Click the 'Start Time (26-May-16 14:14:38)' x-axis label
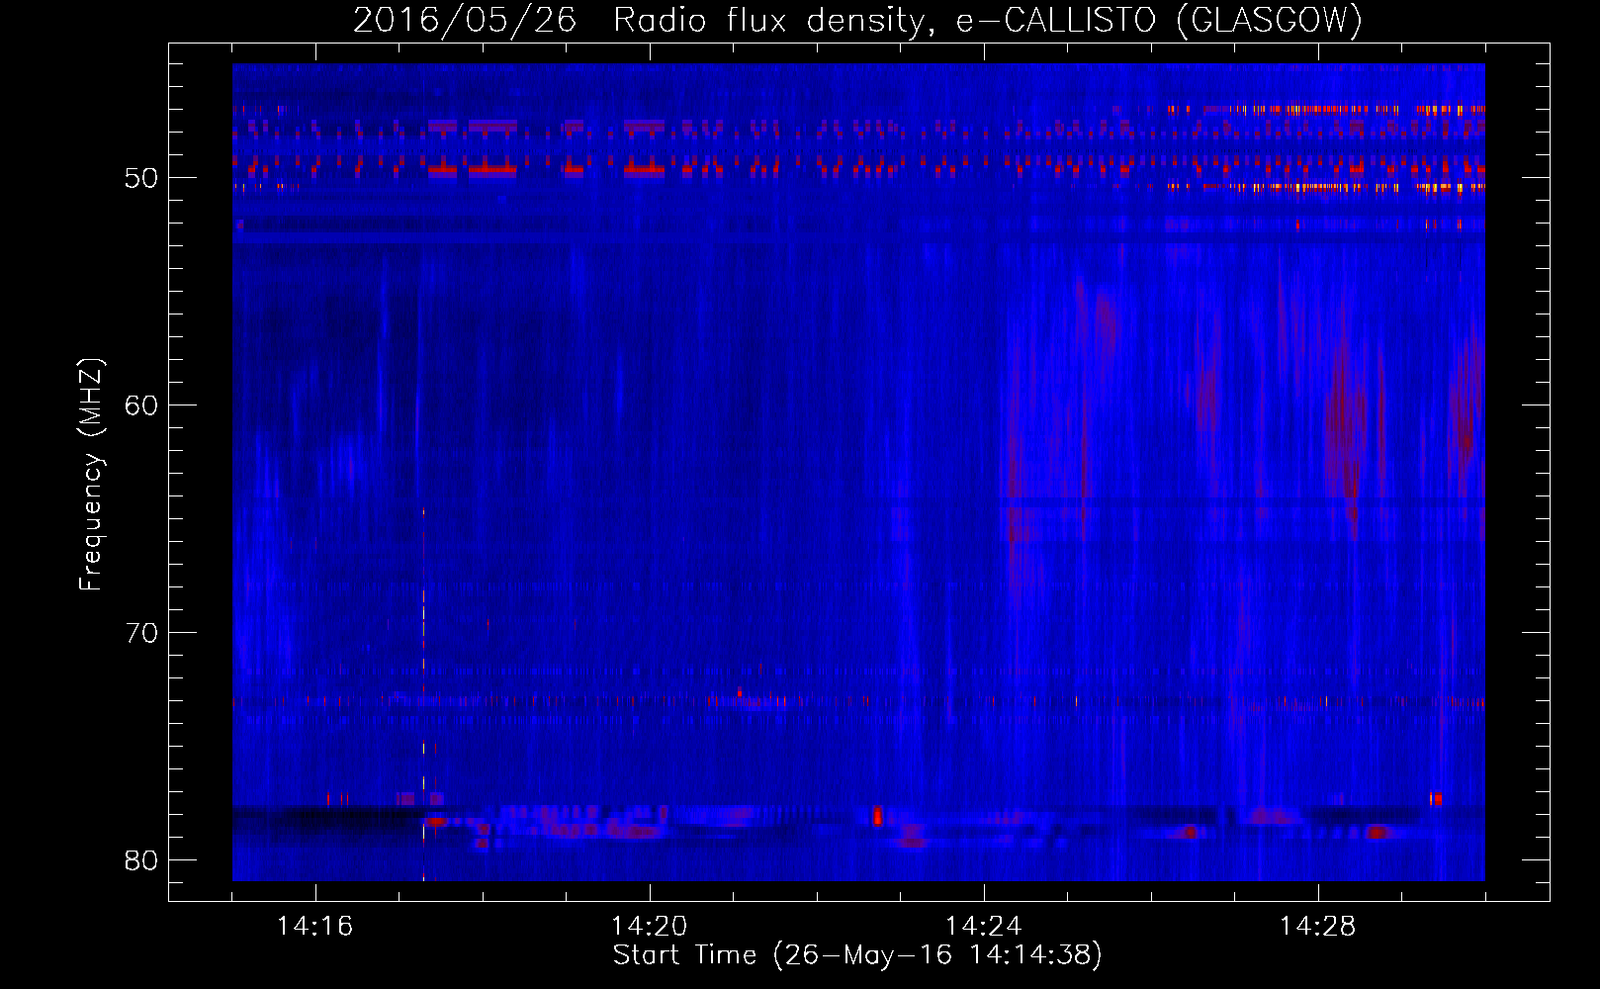This screenshot has height=989, width=1600. coord(857,955)
